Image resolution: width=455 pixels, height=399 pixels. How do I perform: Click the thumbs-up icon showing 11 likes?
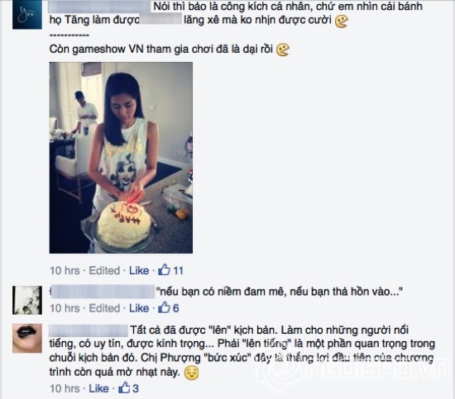coord(165,270)
